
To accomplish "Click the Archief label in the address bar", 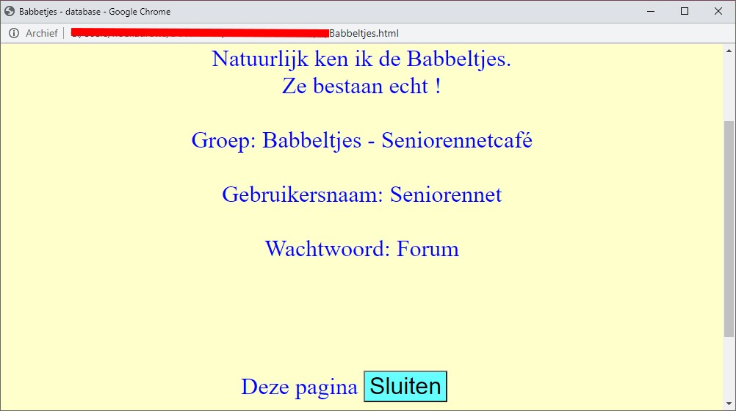I will 41,33.
